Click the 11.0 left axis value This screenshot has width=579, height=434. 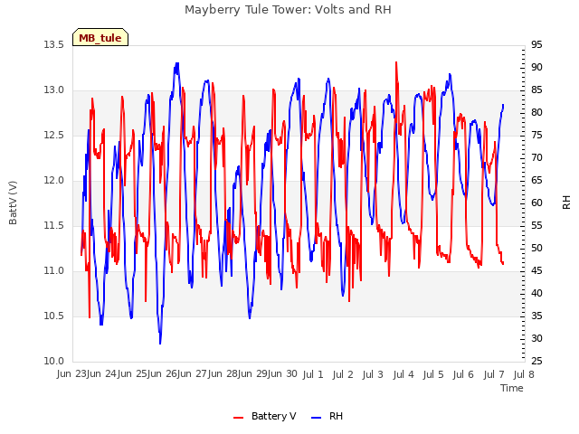(54, 271)
